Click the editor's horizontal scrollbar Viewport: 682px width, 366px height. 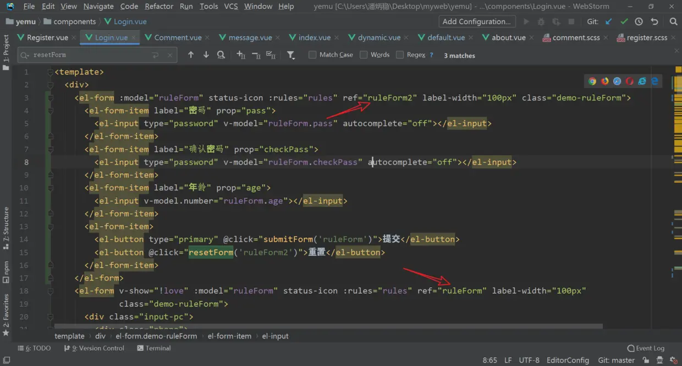click(328, 326)
